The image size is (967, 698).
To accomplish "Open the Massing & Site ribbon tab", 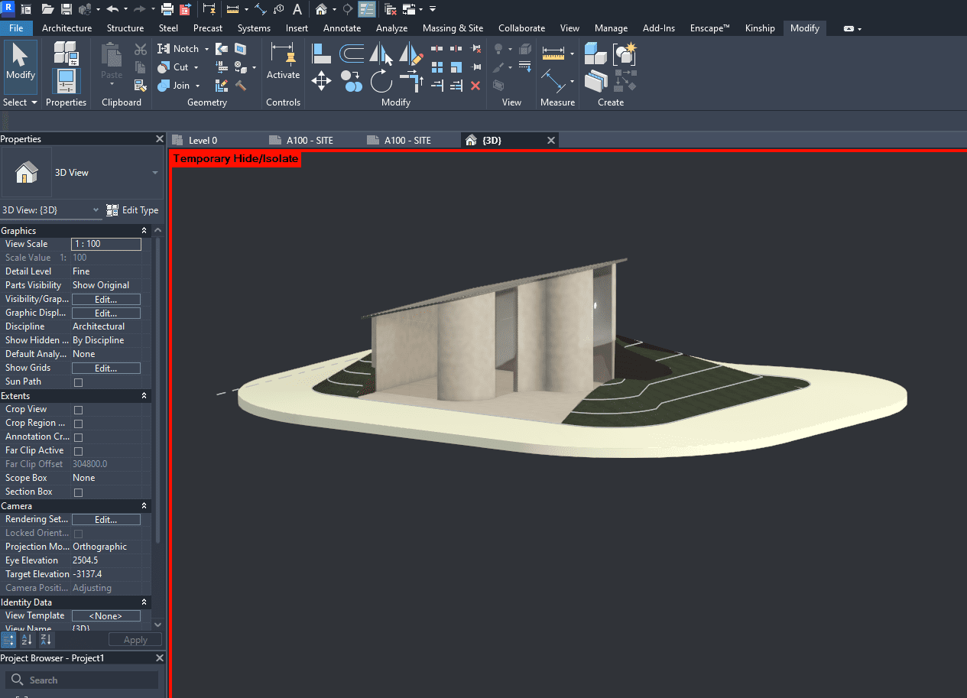I will [x=453, y=28].
